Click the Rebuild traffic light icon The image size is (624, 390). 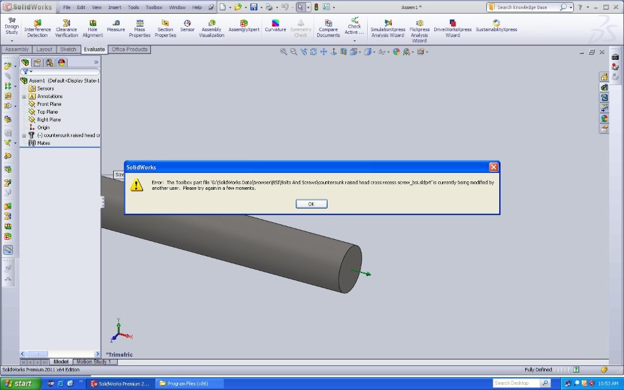point(317,7)
